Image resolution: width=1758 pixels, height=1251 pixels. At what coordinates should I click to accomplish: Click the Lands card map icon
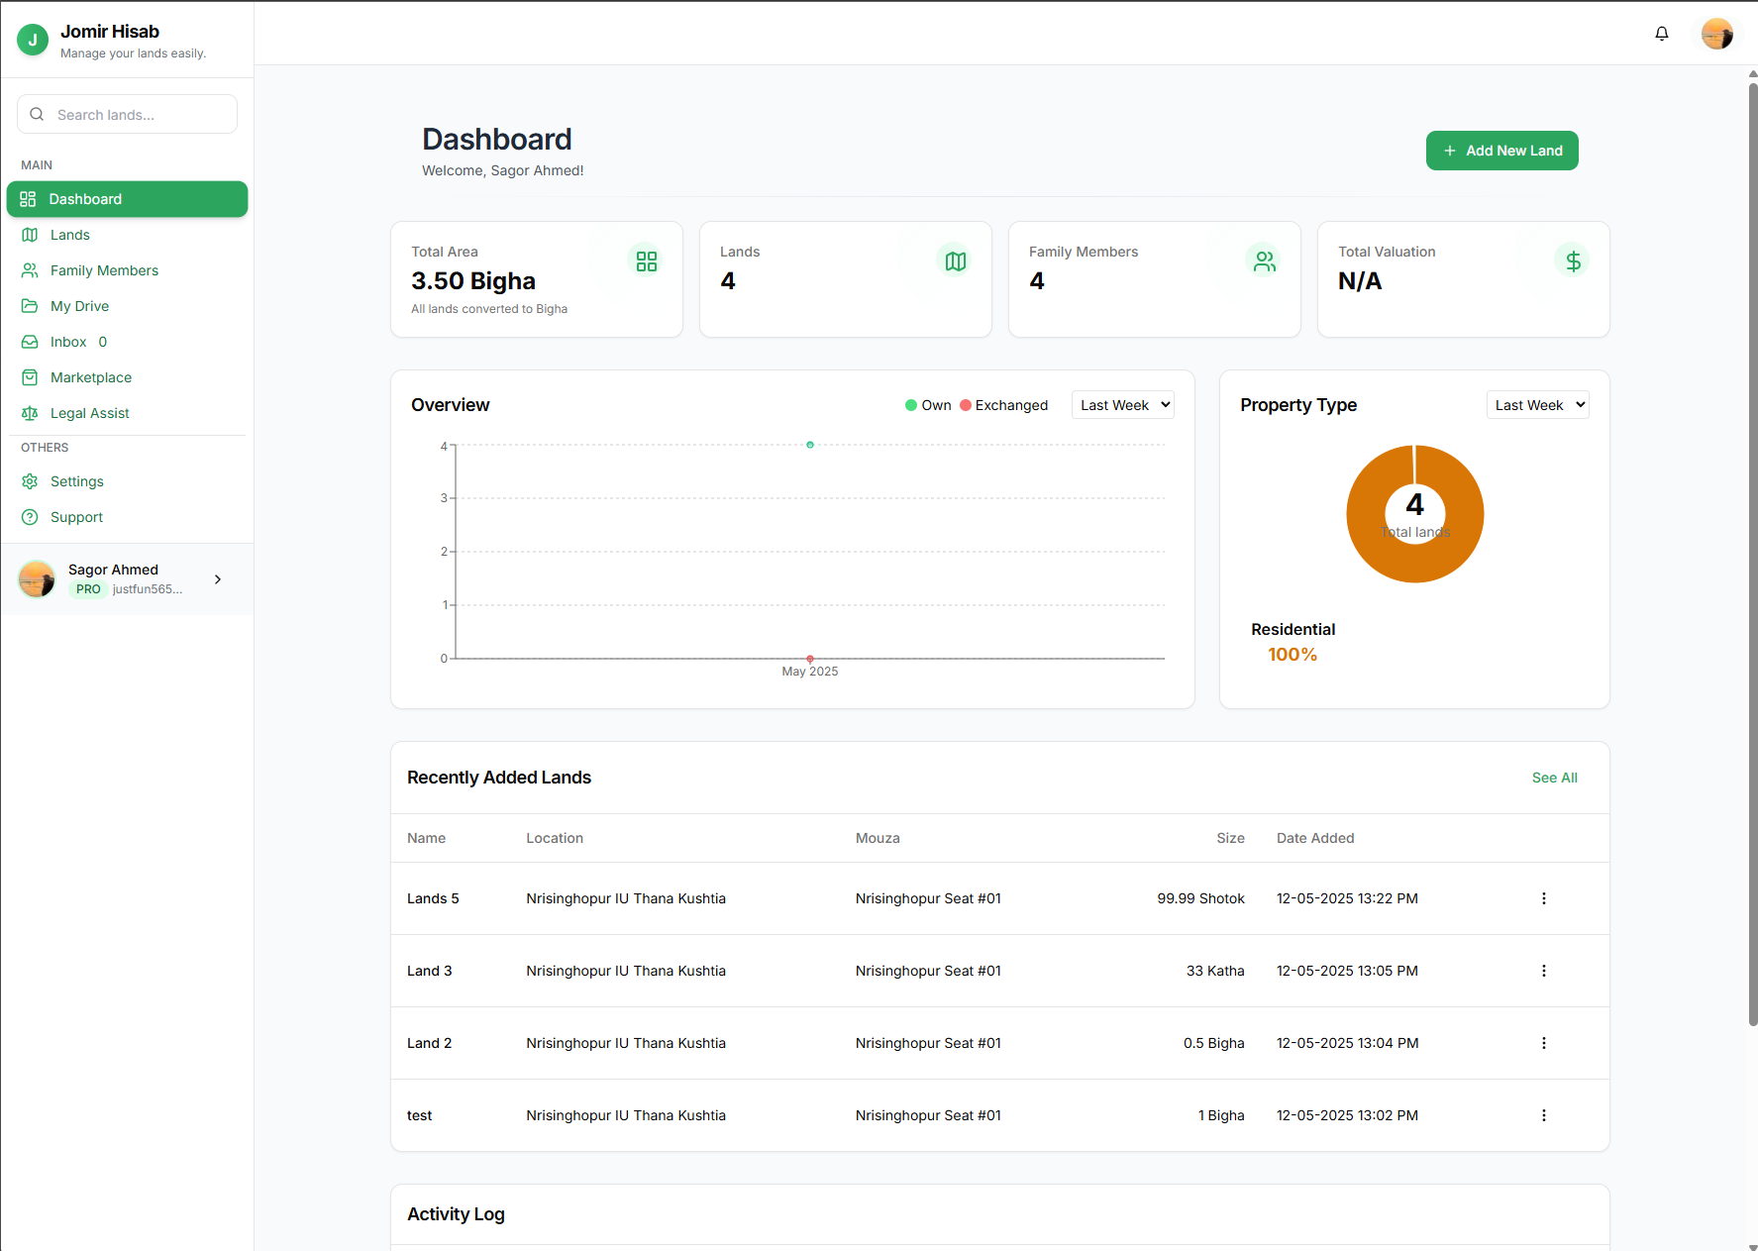click(x=955, y=261)
